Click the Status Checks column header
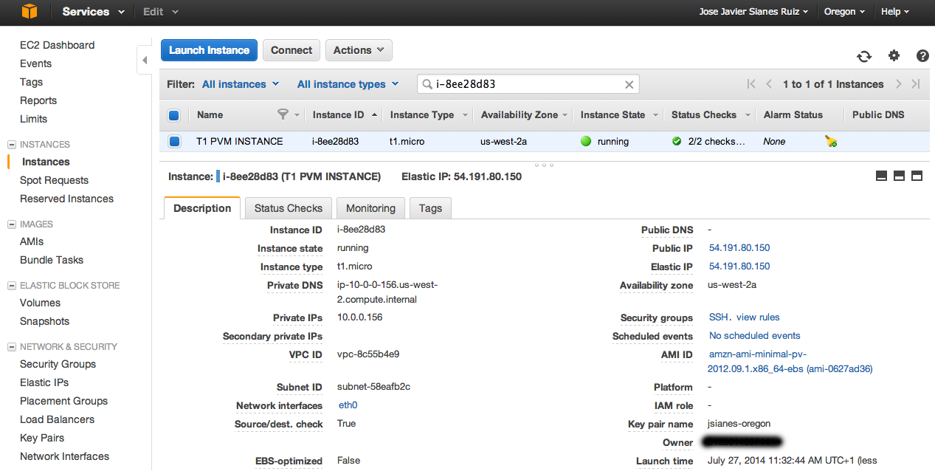 704,115
